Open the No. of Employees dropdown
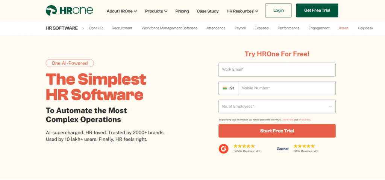This screenshot has width=385, height=180. [x=277, y=107]
